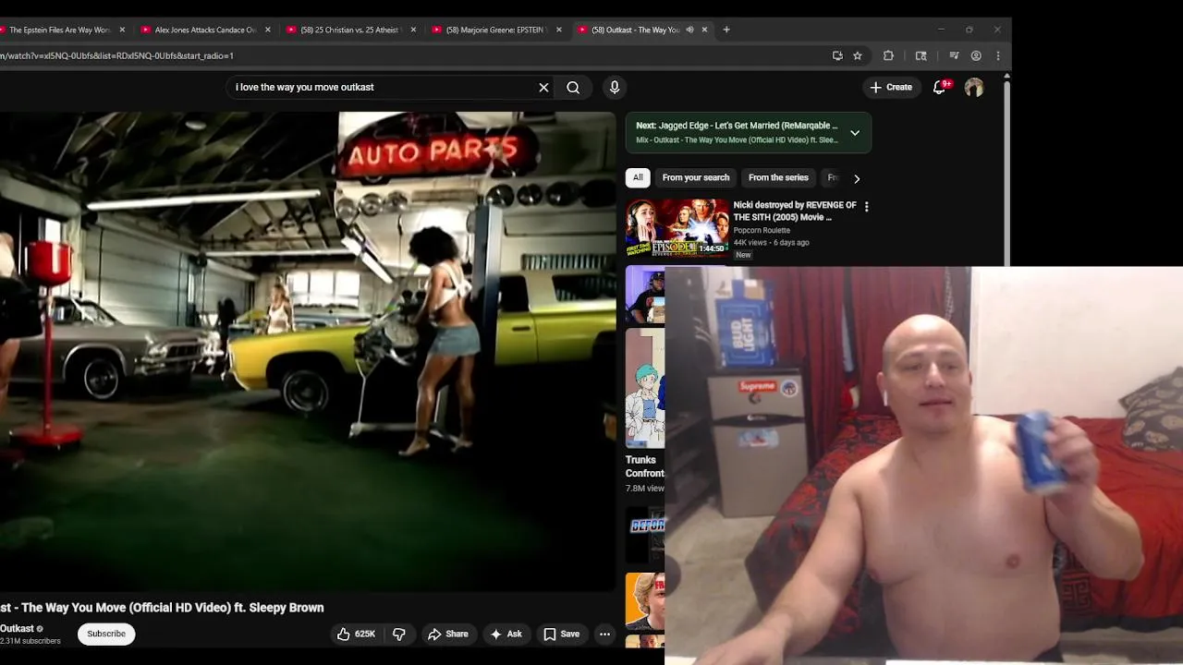Switch to 25 Christian vs. 25 Atheist tab
The height and width of the screenshot is (665, 1183).
349,30
